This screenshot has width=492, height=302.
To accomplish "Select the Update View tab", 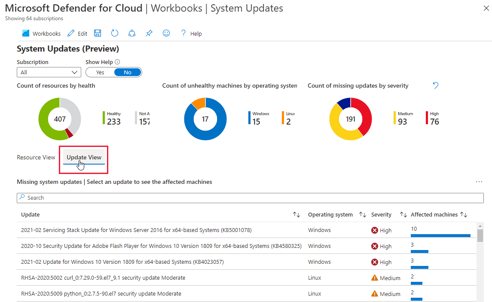I will pos(83,157).
